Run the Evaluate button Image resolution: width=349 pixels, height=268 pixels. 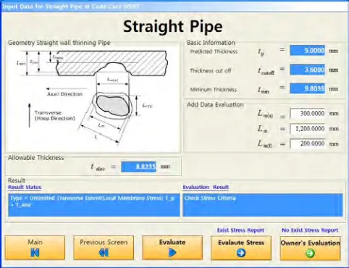pos(172,248)
